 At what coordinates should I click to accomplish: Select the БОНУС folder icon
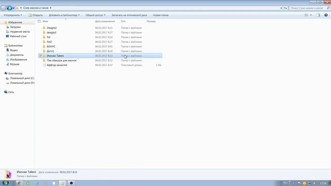tap(44, 47)
